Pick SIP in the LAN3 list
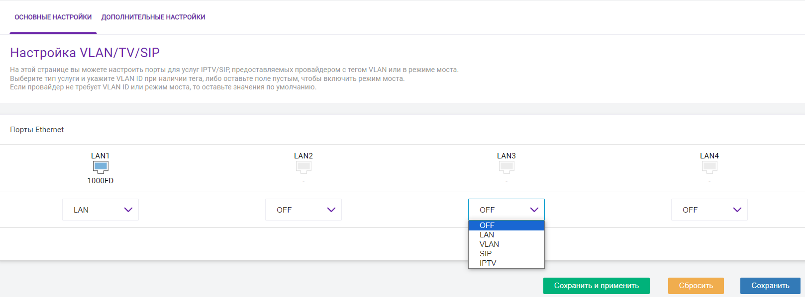805x297 pixels. [506, 254]
